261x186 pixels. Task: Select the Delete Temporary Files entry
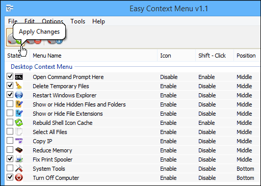coord(61,86)
